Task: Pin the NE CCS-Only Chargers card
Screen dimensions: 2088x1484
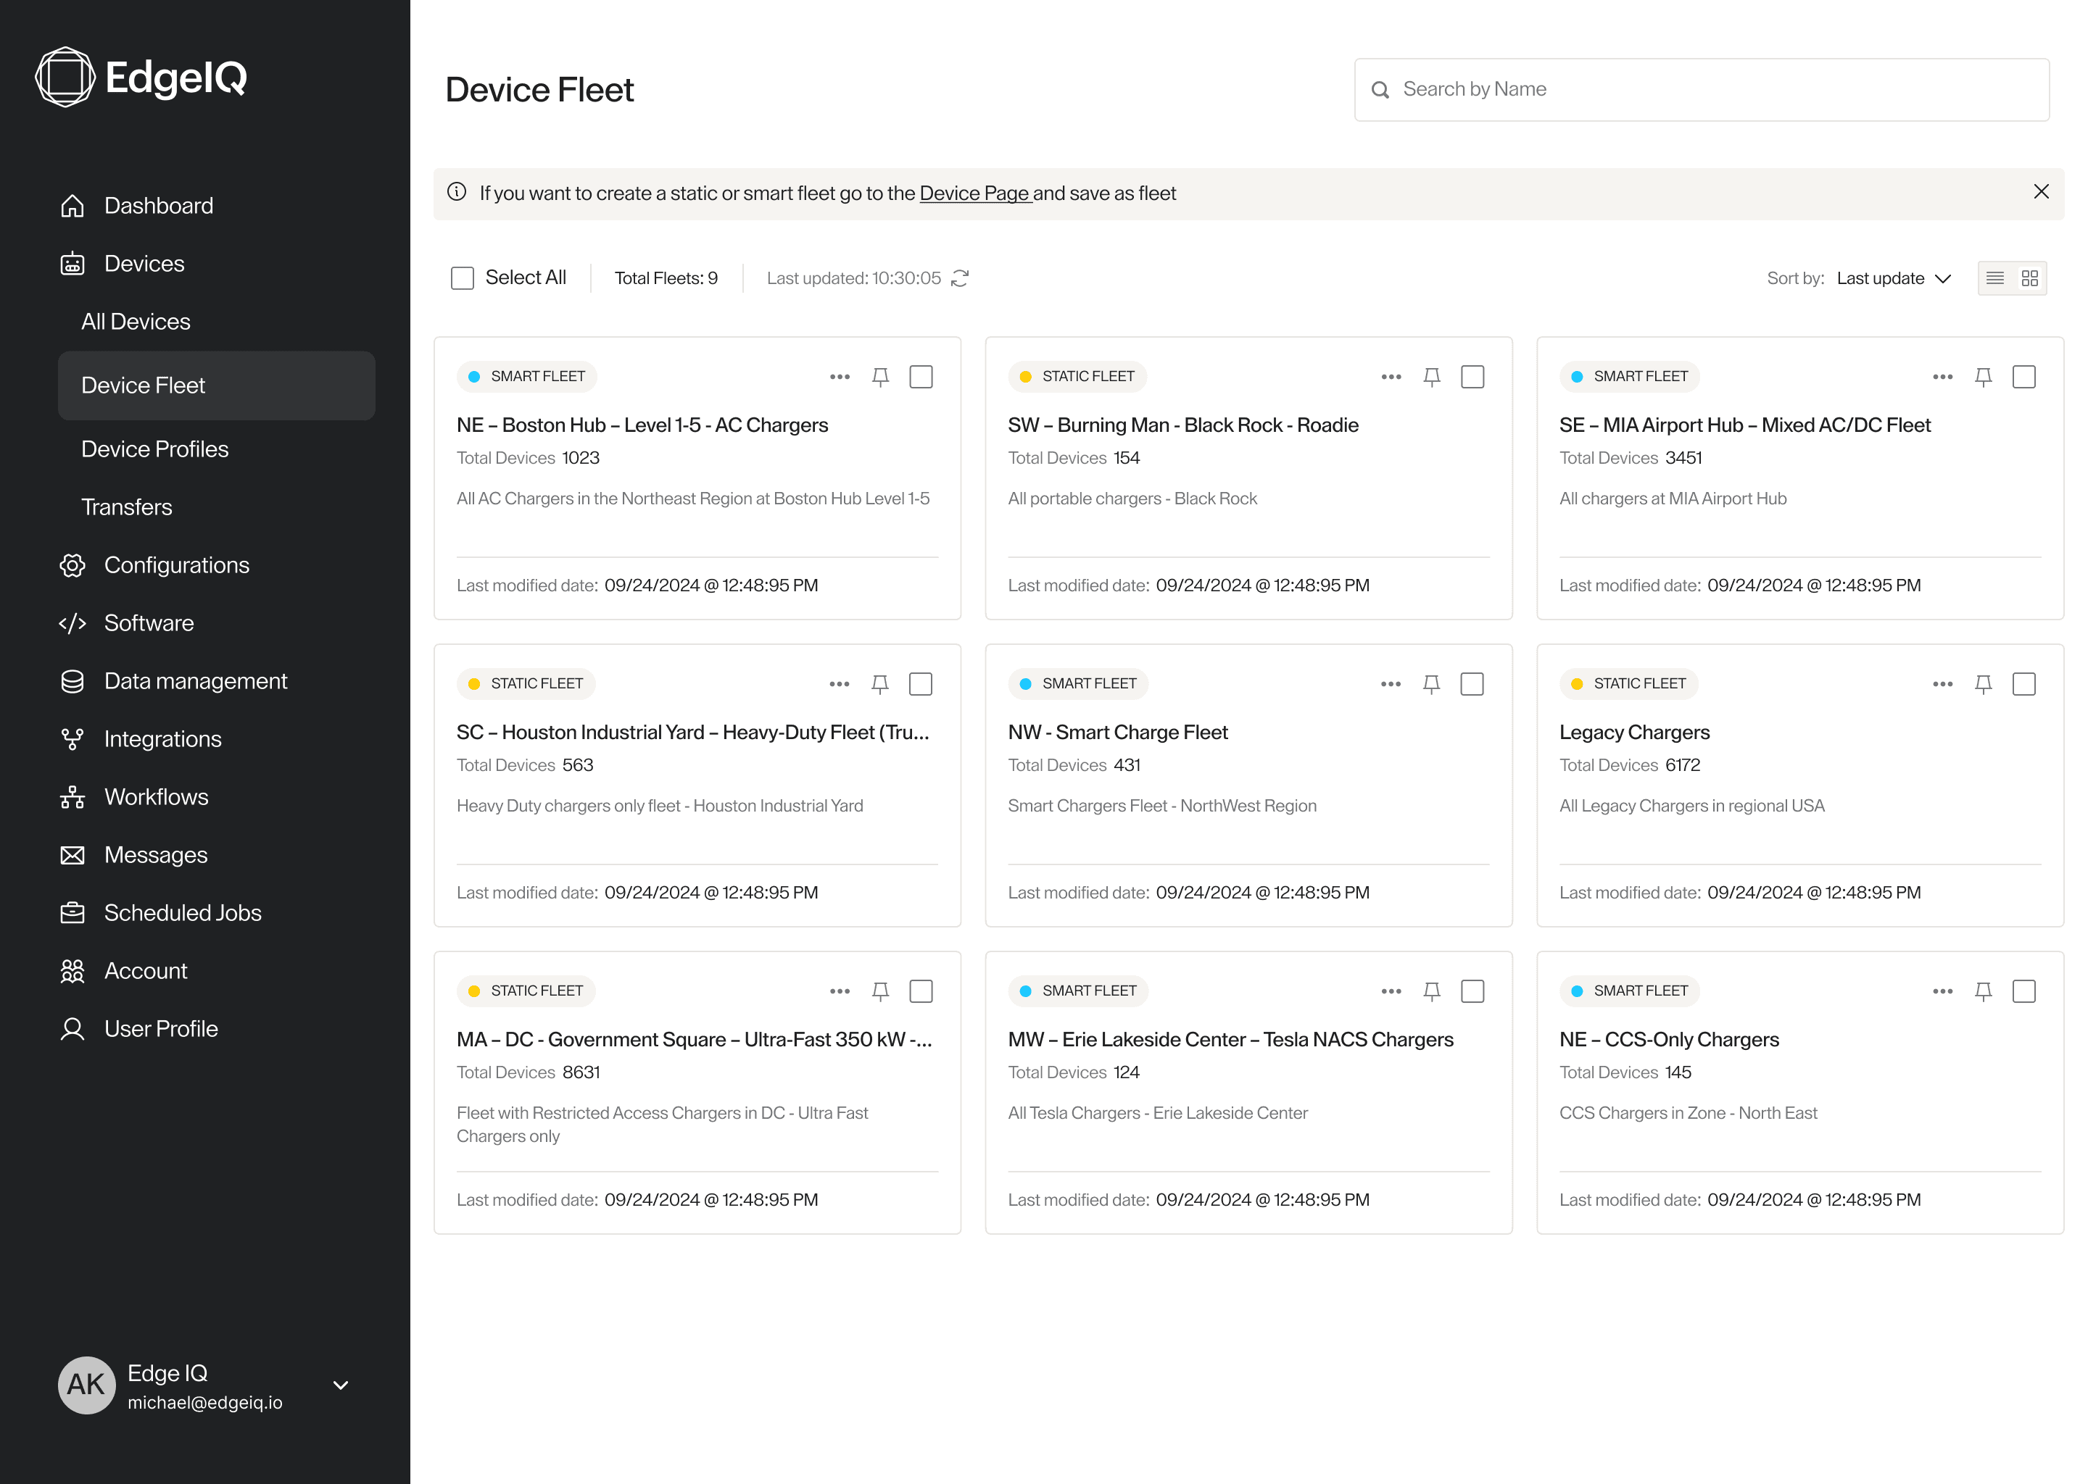Action: point(1983,991)
